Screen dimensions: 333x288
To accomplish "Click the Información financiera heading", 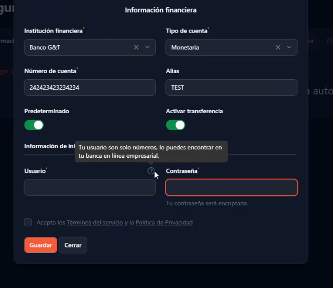I will pos(161,10).
